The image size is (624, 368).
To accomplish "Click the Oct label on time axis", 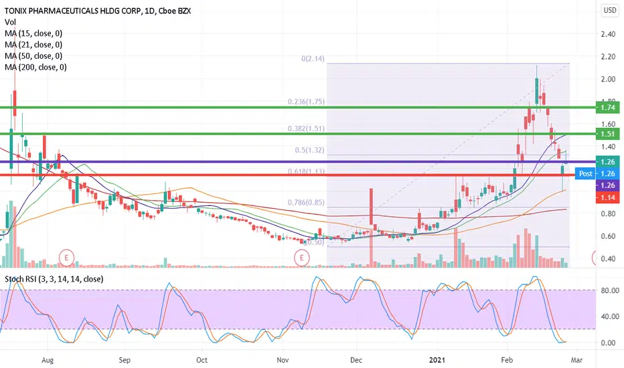I will tap(202, 360).
